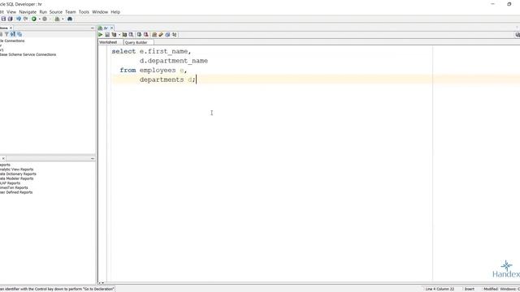Open the Navigate menu
This screenshot has width=520, height=292.
28,12
